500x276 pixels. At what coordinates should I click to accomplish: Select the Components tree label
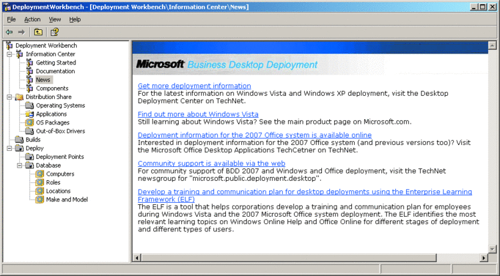click(52, 88)
